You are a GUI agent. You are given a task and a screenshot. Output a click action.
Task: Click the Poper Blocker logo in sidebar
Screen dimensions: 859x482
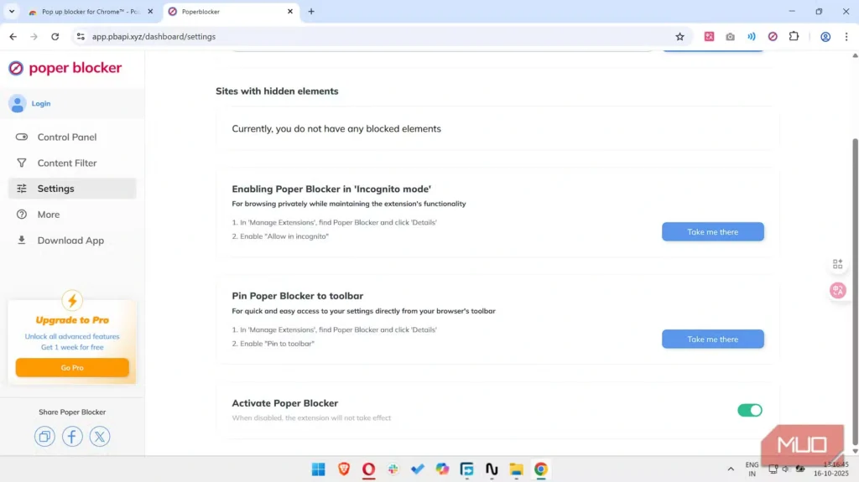point(65,69)
